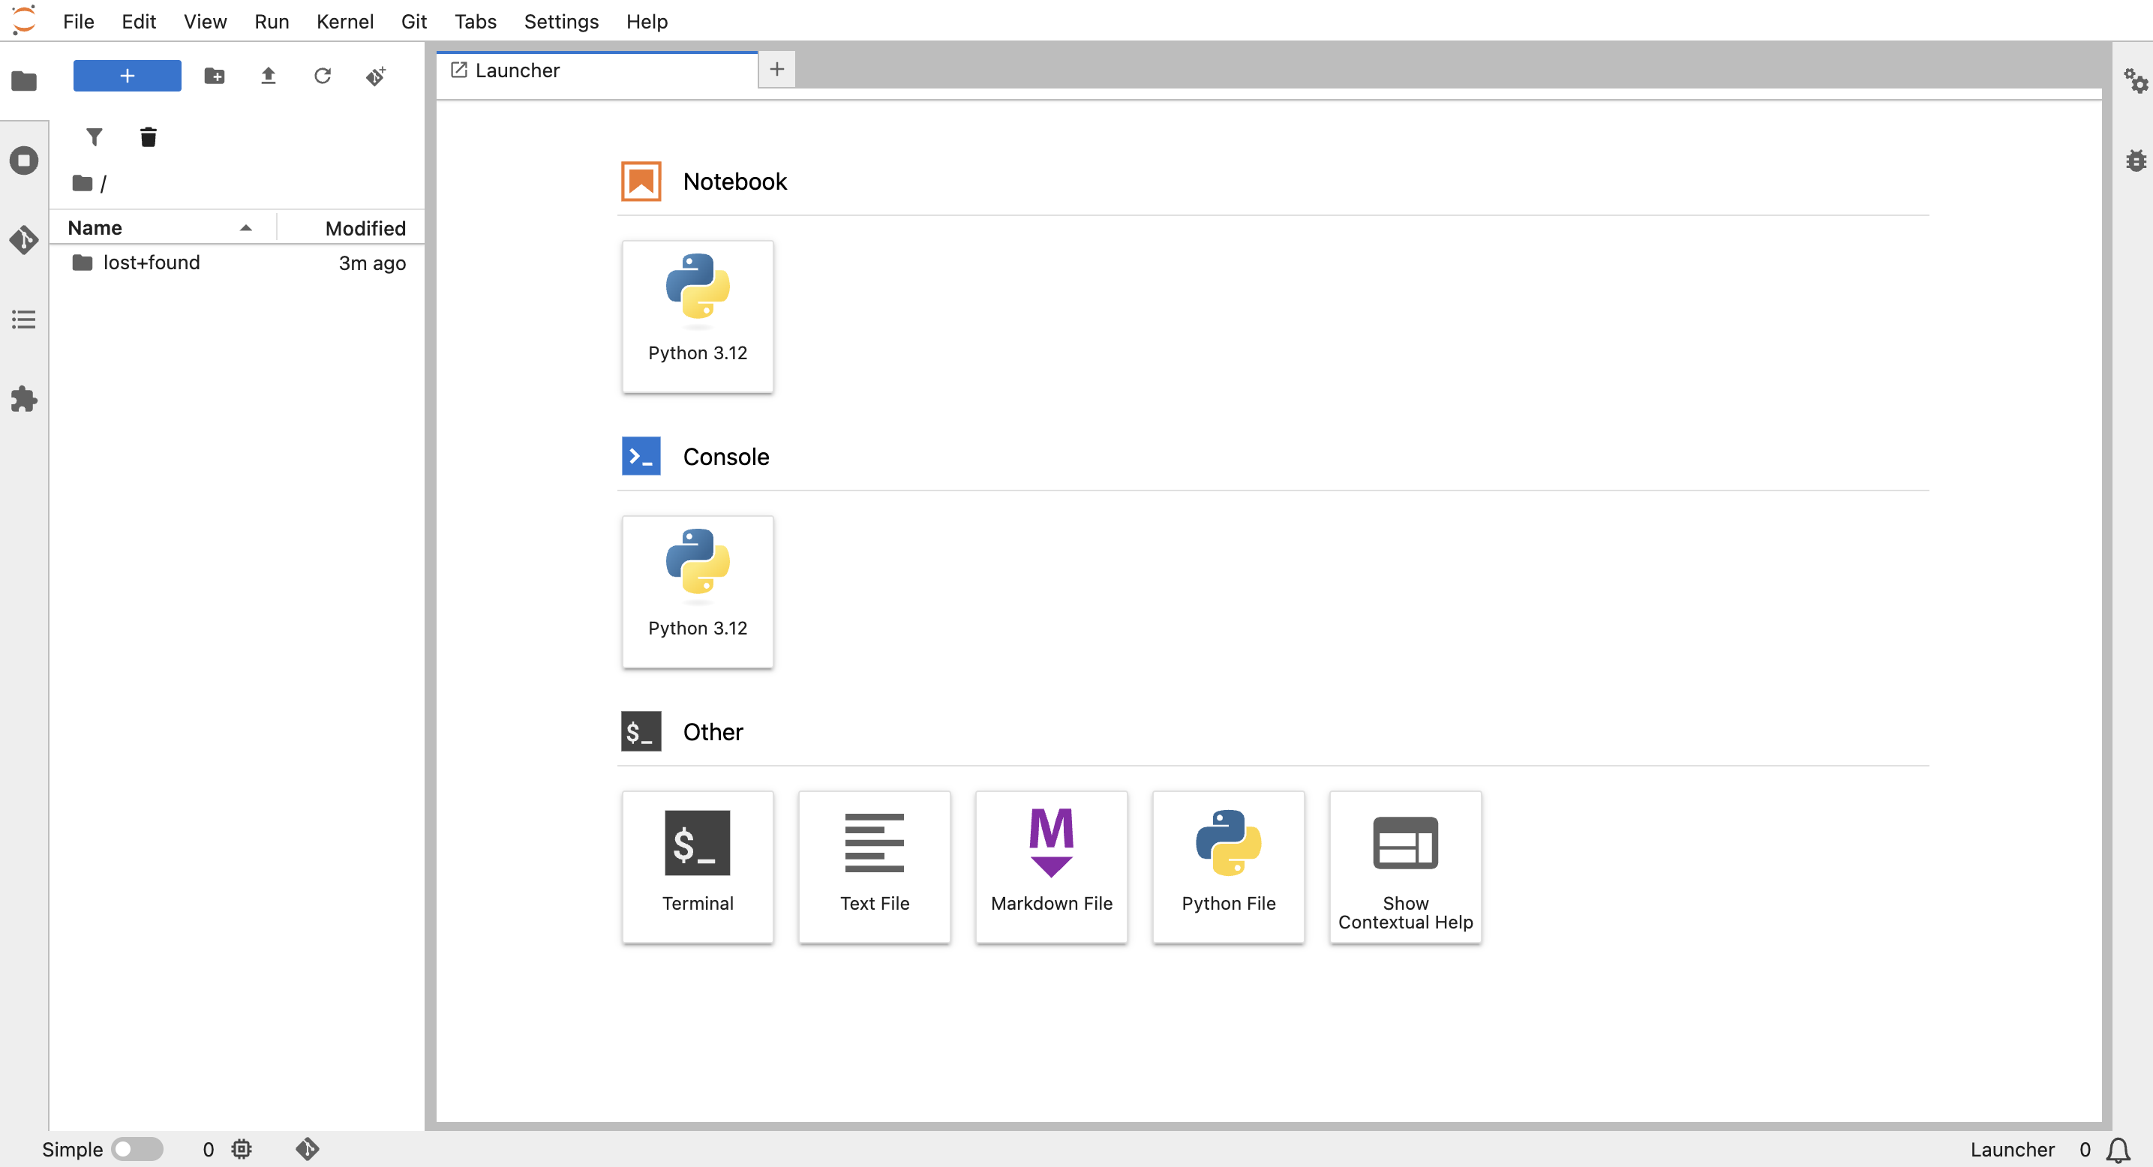Open the lost+found folder
Image resolution: width=2153 pixels, height=1167 pixels.
[x=152, y=262]
